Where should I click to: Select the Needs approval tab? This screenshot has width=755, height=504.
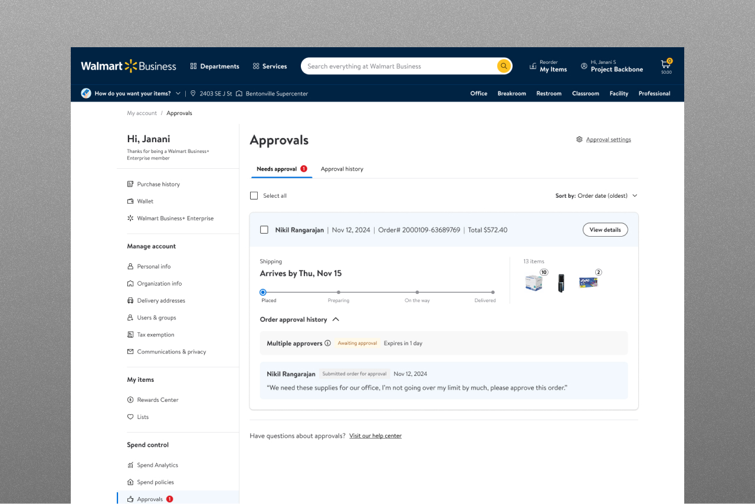277,169
